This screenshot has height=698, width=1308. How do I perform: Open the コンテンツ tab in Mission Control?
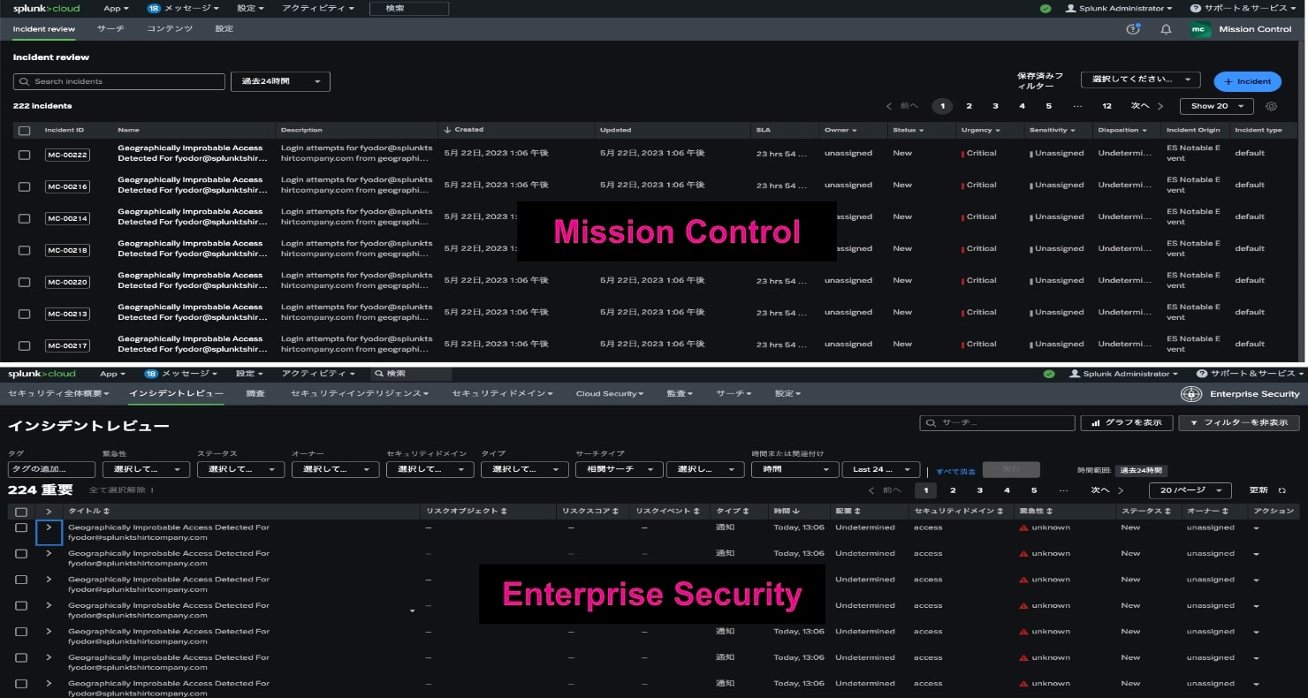tap(170, 29)
